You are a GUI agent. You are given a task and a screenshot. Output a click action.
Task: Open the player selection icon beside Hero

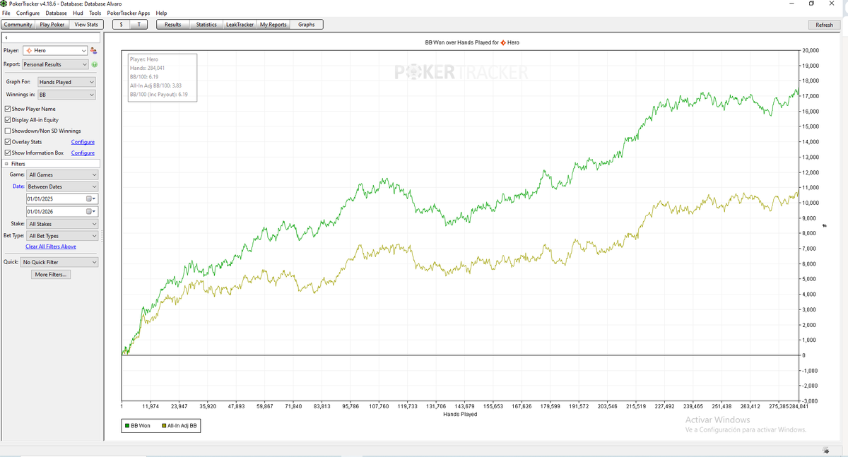[x=94, y=51]
